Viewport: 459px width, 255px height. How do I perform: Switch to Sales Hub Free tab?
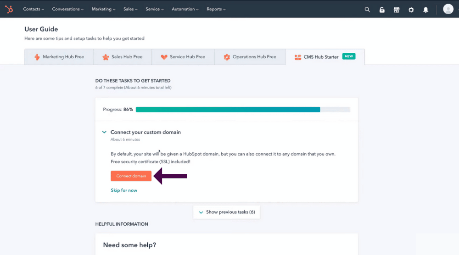coord(123,57)
